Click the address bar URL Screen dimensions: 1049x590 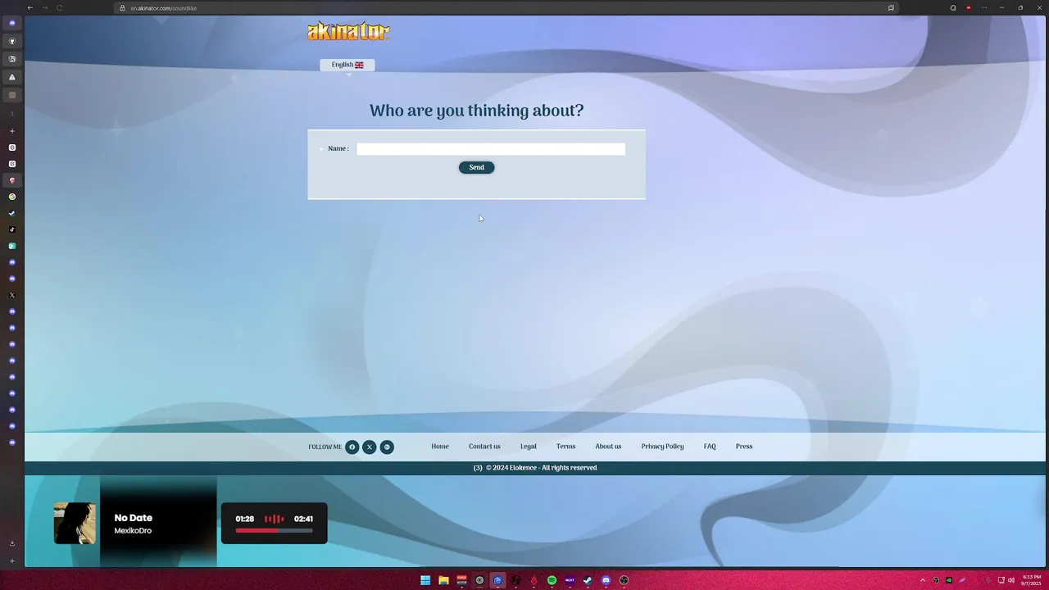163,8
